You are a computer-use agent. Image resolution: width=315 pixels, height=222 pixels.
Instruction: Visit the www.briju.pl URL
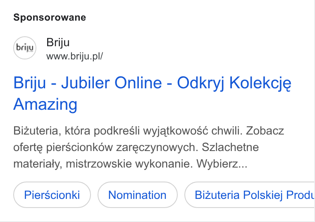(74, 56)
